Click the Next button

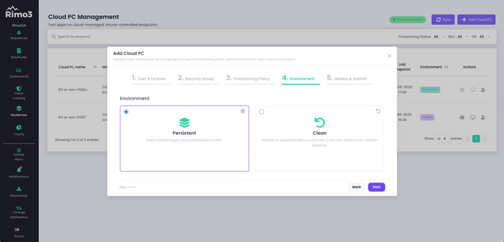click(377, 187)
